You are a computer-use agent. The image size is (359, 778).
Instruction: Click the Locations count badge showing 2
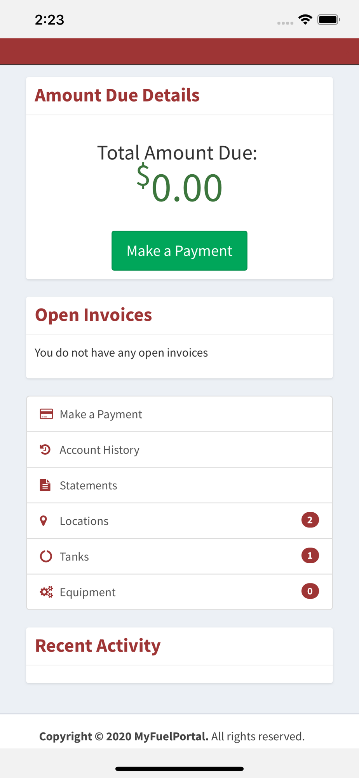310,520
